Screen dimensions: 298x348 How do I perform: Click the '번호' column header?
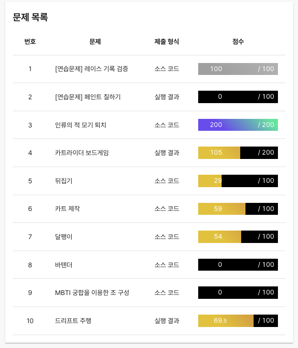pos(30,42)
